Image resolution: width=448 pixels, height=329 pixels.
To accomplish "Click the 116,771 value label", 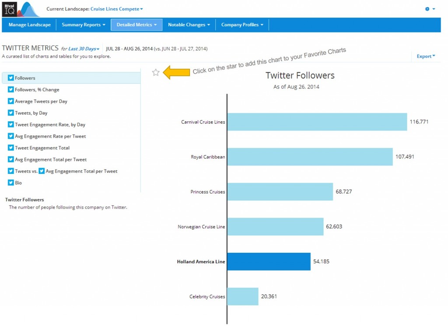I will coord(419,122).
